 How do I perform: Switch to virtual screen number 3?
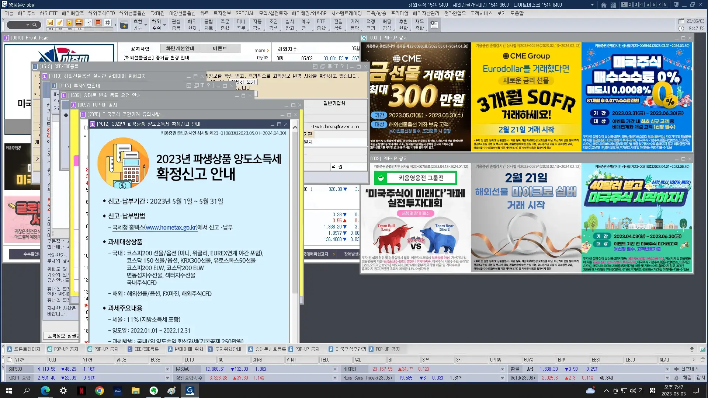pos(636,5)
